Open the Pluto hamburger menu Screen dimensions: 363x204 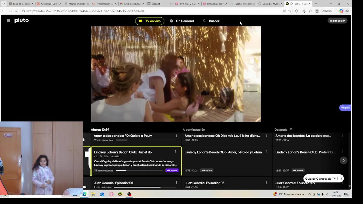click(x=8, y=21)
